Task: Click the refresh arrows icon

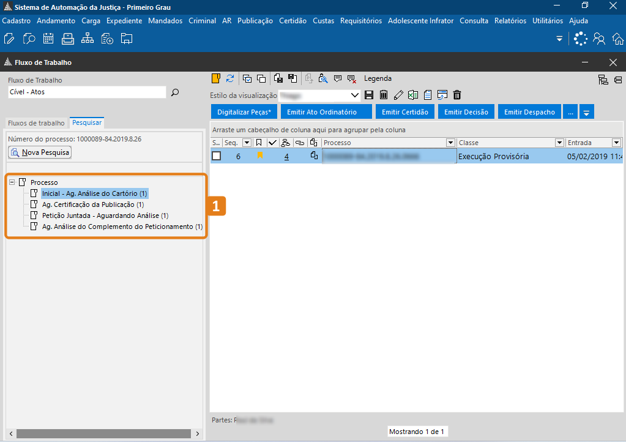Action: (230, 78)
